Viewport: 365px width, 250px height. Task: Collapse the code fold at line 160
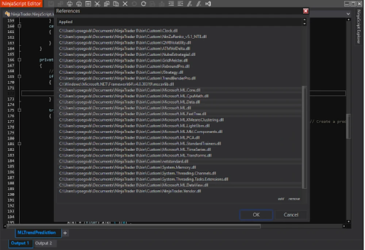tap(20, 26)
